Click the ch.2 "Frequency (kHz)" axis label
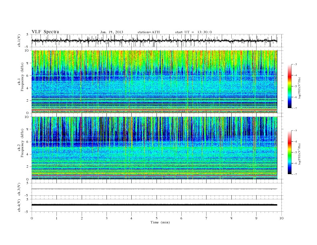The height and width of the screenshot is (245, 317). (x=22, y=143)
